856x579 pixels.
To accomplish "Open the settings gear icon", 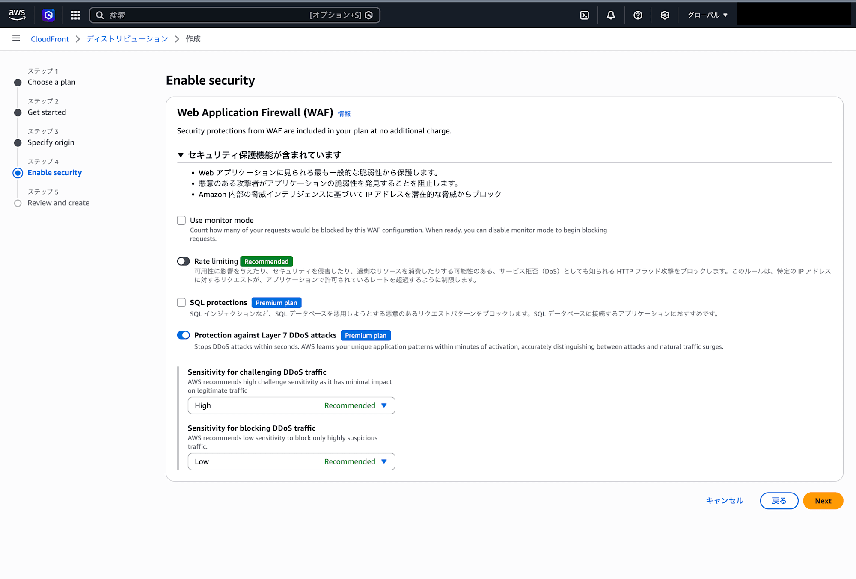I will [x=665, y=15].
